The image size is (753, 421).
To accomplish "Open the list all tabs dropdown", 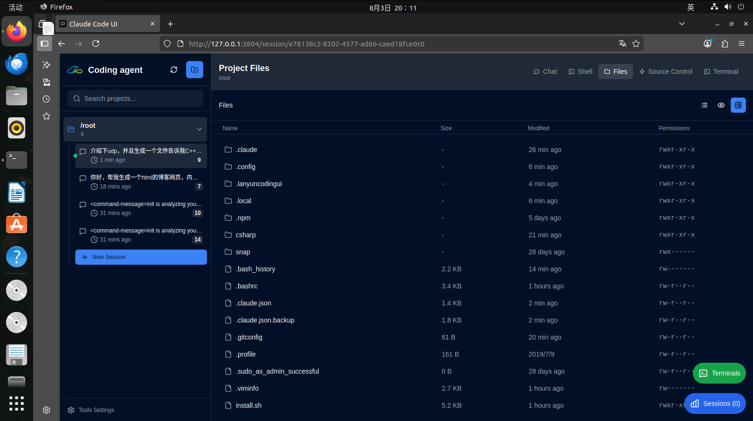I will (x=682, y=24).
